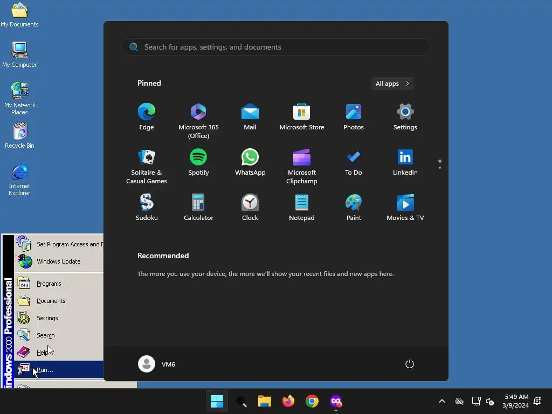
Task: Open the clock showing 5:49 AM
Action: (x=516, y=401)
